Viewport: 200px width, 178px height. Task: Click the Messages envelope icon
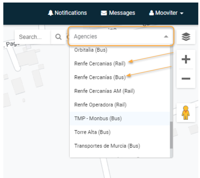click(x=104, y=13)
